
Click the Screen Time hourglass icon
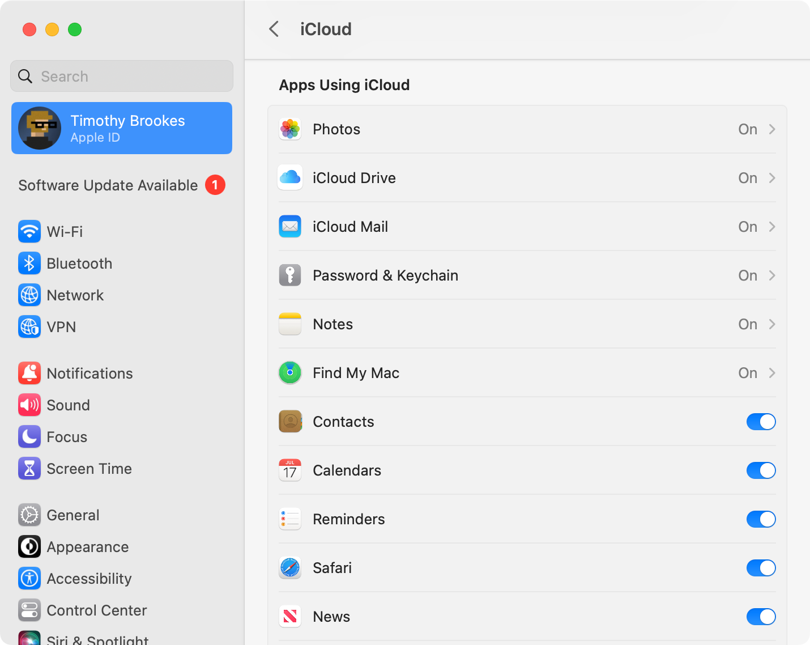pos(29,468)
